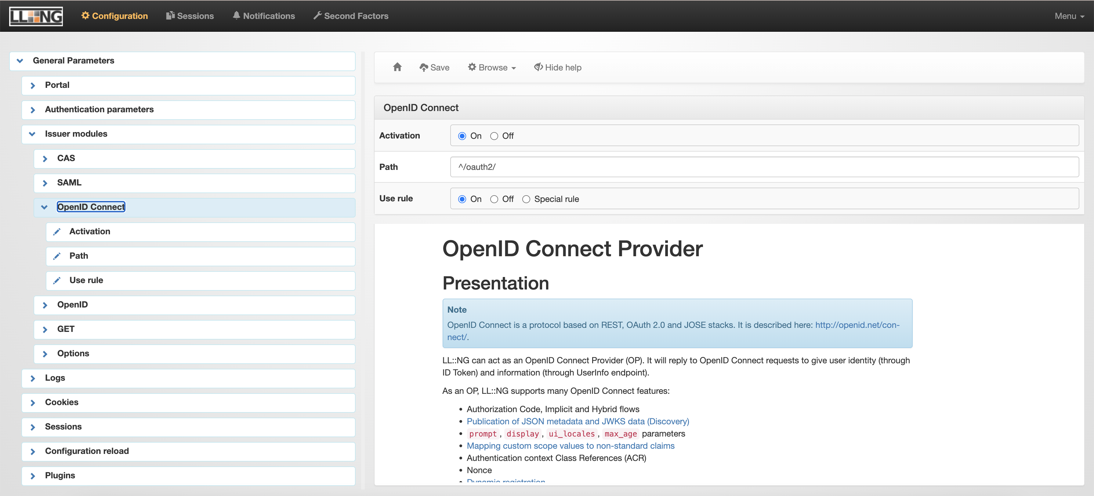Select the Special rule radio option

click(x=526, y=199)
